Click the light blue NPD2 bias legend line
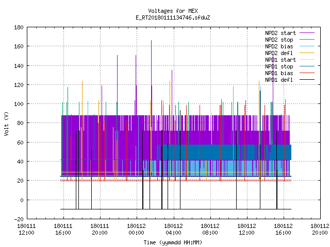The width and height of the screenshot is (330, 247). click(x=307, y=46)
